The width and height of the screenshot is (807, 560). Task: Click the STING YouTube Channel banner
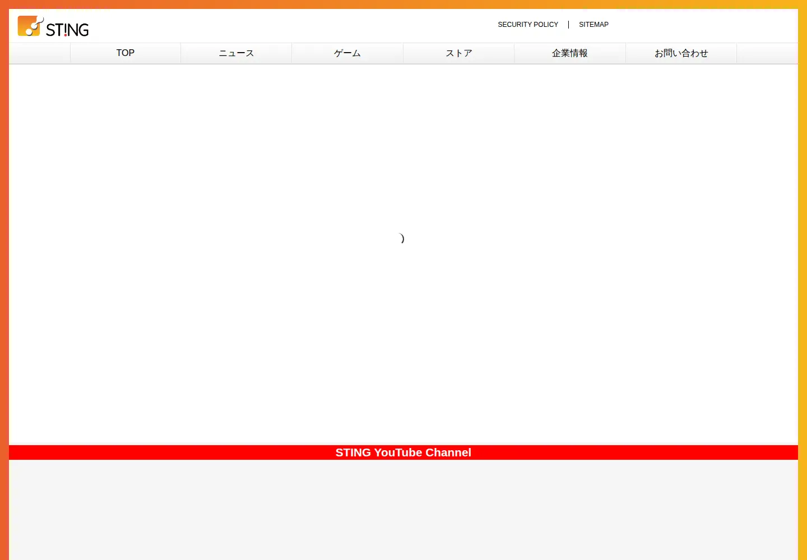click(x=403, y=452)
